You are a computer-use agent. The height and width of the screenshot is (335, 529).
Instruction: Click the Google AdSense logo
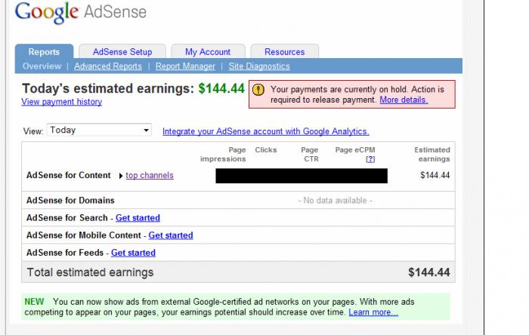point(81,13)
